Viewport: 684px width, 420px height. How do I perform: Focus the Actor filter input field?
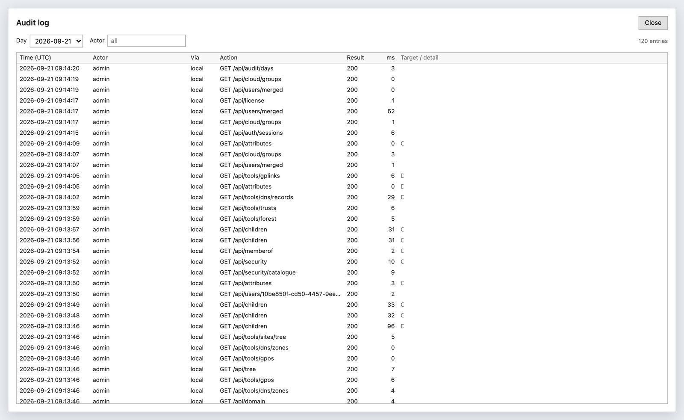click(x=146, y=41)
